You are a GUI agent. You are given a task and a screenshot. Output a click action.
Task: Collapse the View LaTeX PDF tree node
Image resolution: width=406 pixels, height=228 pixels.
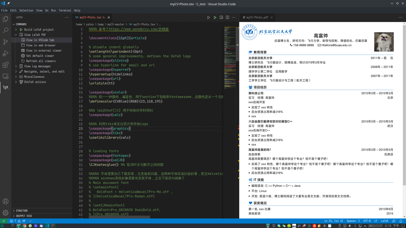point(16,35)
